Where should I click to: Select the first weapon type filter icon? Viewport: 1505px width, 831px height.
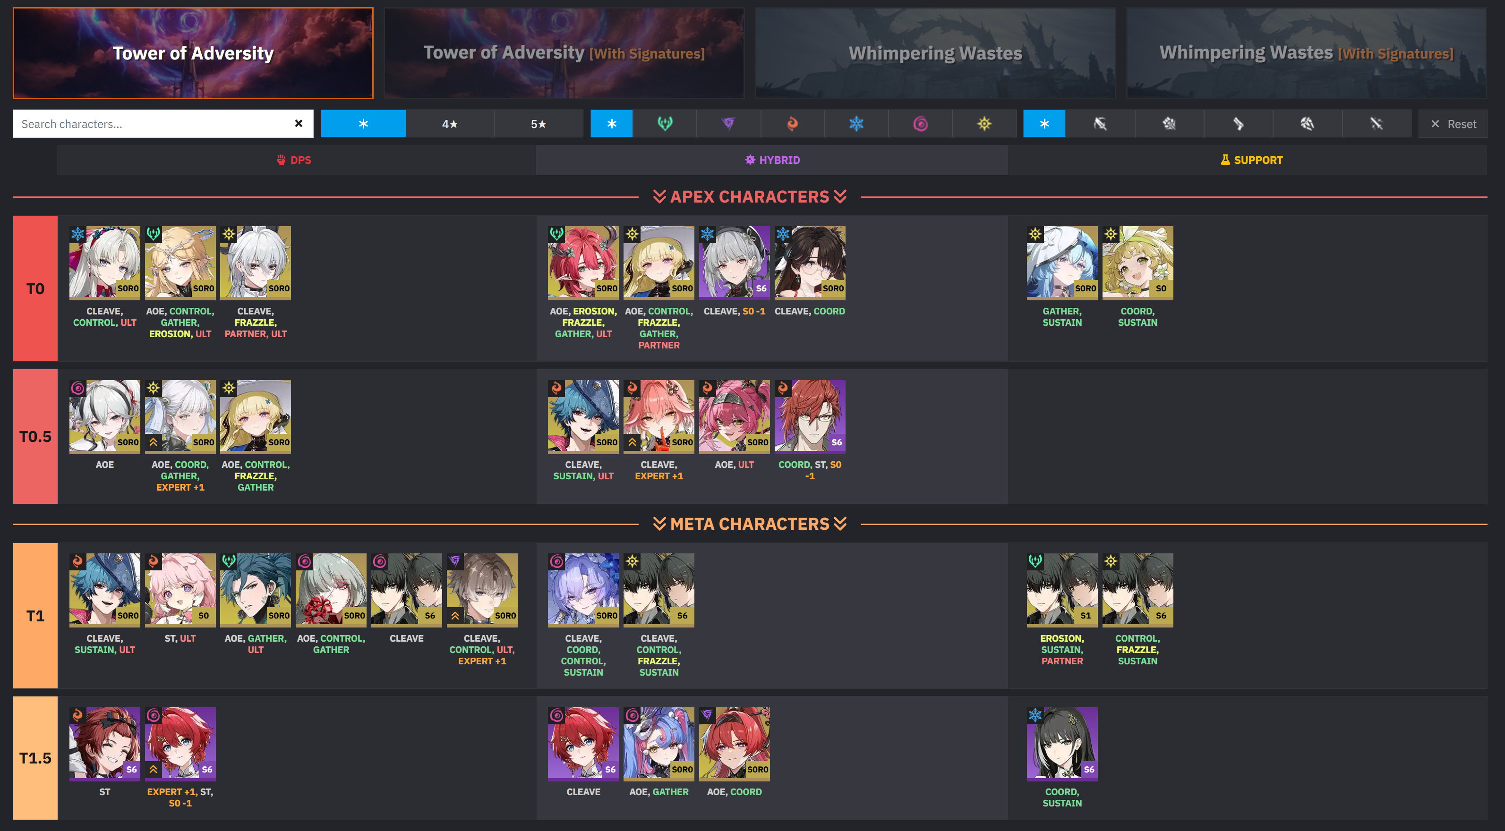point(1100,124)
